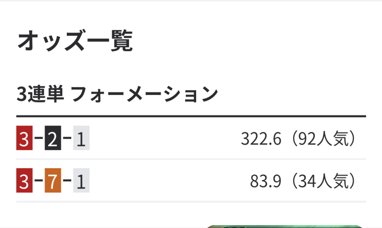Click the フォーメーション label
Image resolution: width=382 pixels, height=228 pixels.
tap(145, 94)
